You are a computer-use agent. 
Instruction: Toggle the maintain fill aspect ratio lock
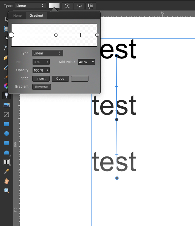[91, 6]
